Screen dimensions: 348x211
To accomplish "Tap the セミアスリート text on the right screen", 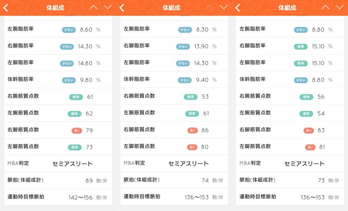I will (x=304, y=164).
